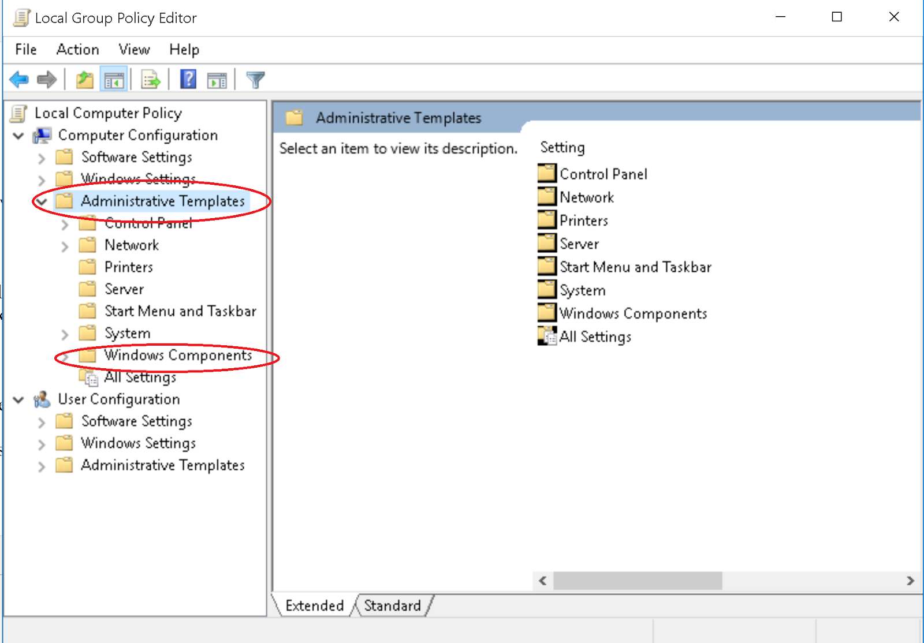Select Network in the left tree
This screenshot has height=643, width=924.
pos(132,245)
